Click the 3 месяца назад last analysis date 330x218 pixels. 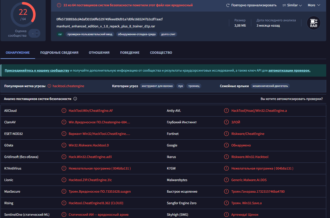268,25
